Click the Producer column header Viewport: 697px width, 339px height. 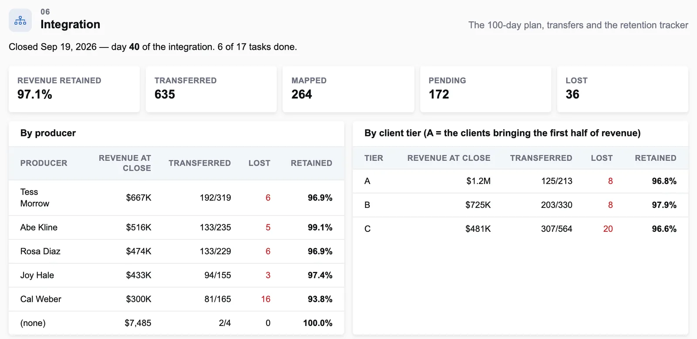coord(44,163)
